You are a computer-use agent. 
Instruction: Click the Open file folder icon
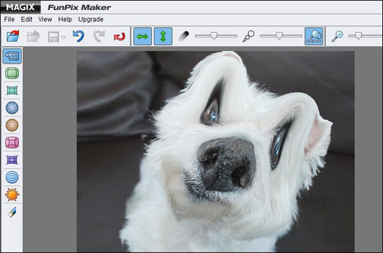click(13, 37)
